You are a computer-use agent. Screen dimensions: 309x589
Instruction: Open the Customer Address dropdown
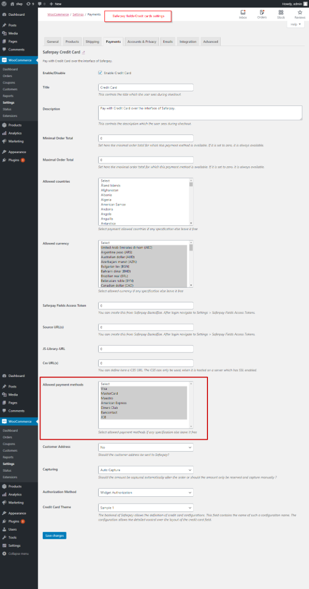[146, 448]
